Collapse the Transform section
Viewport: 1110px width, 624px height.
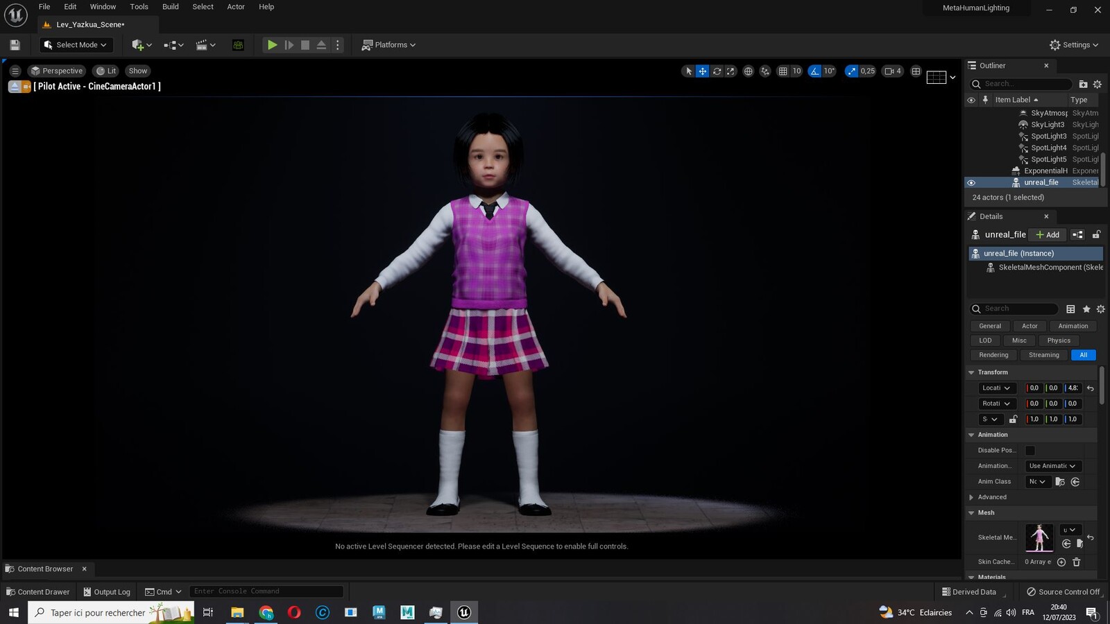(971, 372)
